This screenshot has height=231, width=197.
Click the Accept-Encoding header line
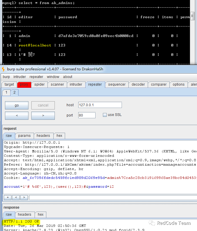[x=44, y=169]
